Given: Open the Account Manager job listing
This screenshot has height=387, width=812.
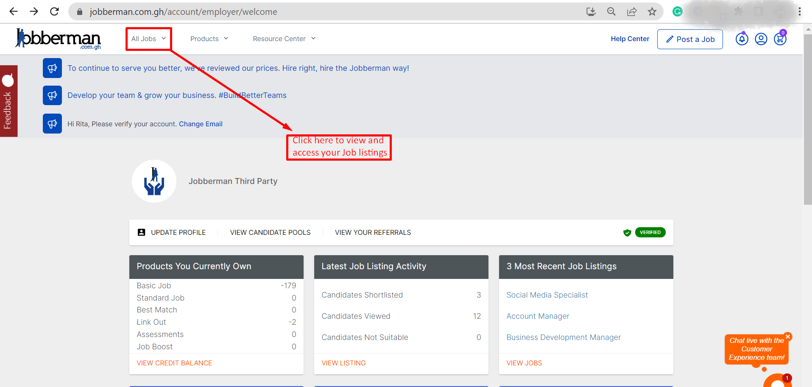Looking at the screenshot, I should [538, 316].
